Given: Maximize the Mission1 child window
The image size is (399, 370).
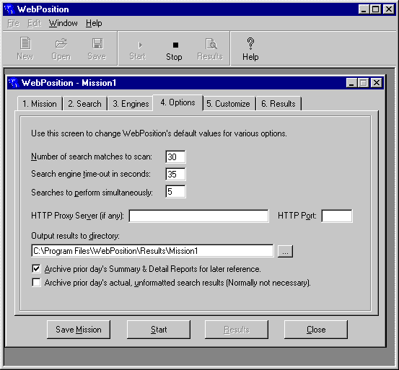Looking at the screenshot, I should [364, 83].
